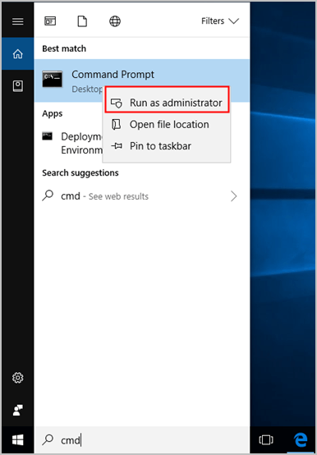This screenshot has height=455, width=317.
Task: Filter results by Documents icon
Action: [x=82, y=21]
